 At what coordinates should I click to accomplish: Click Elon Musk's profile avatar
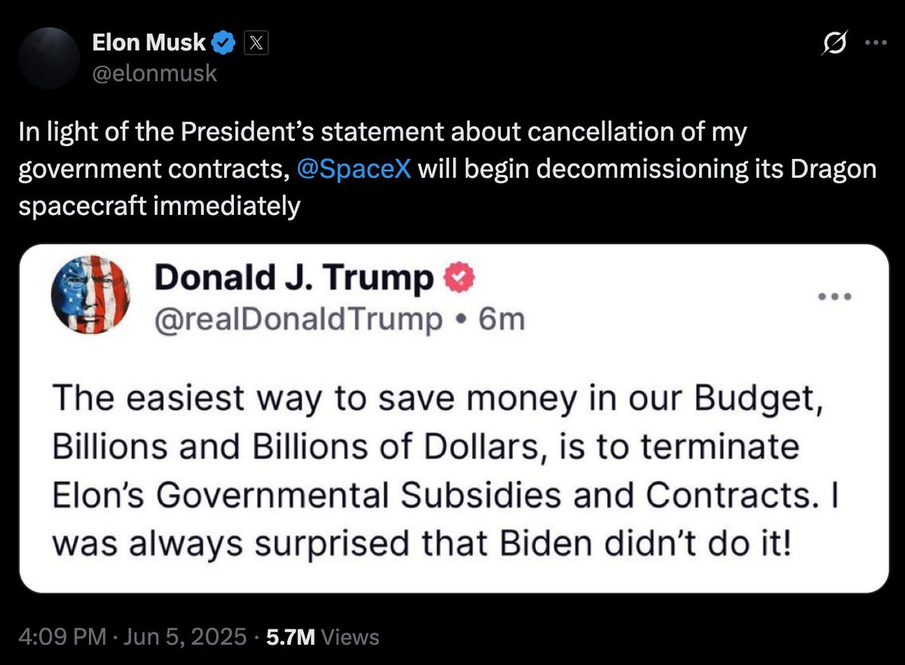[49, 58]
